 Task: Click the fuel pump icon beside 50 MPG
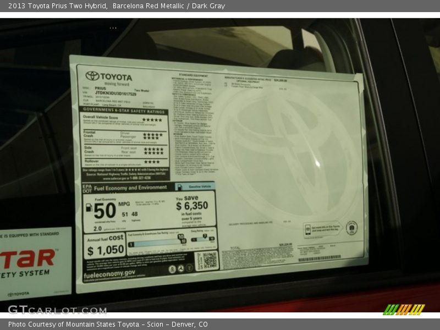[89, 208]
